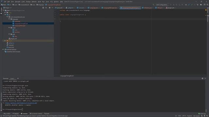Image resolution: width=209 pixels, height=117 pixels.
Task: Open the Edit menu
Action: (x=8, y=2)
